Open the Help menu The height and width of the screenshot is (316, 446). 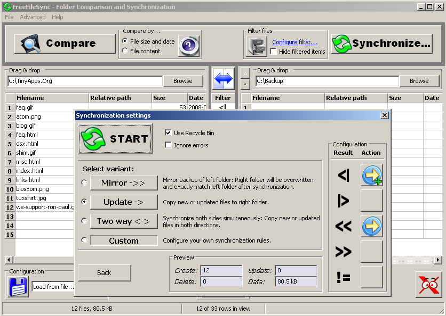tap(57, 17)
